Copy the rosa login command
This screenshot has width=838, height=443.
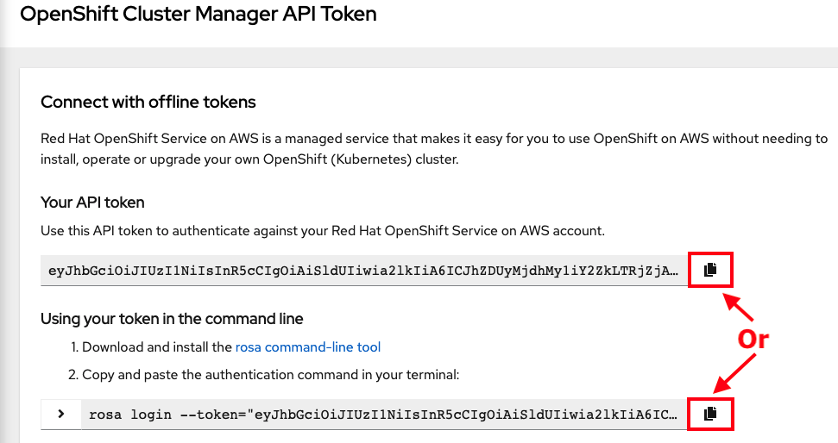click(709, 414)
